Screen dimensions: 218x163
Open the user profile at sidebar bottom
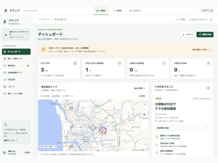[16, 152]
